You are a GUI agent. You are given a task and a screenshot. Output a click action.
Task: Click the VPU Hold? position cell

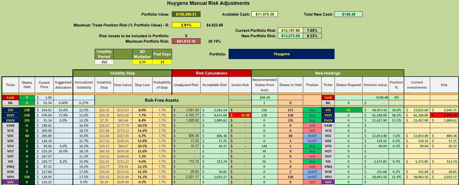[312, 177]
